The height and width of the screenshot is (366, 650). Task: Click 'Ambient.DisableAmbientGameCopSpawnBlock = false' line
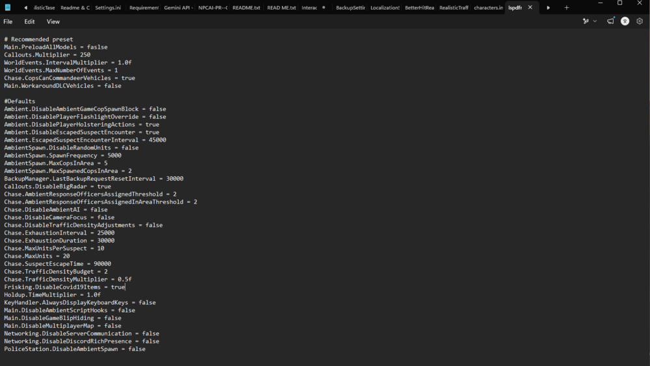85,109
